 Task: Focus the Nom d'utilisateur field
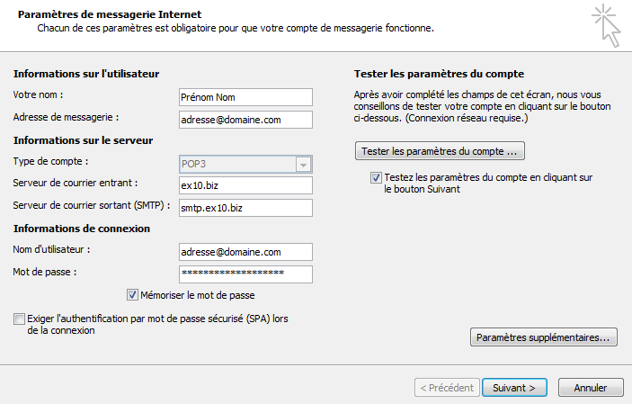(x=245, y=252)
